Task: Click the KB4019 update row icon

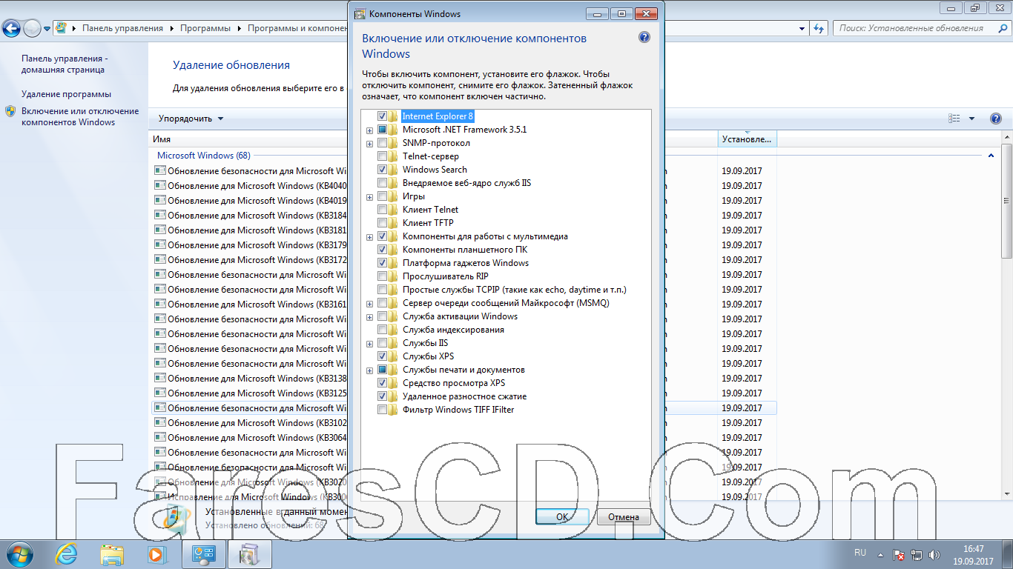Action: point(160,201)
